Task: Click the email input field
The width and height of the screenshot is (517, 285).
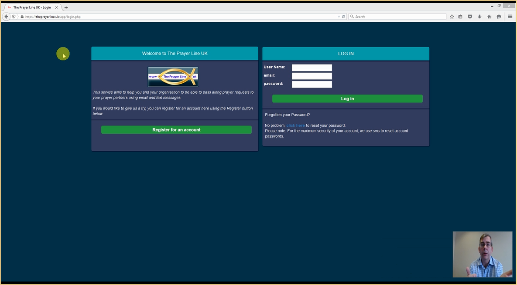Action: tap(312, 76)
